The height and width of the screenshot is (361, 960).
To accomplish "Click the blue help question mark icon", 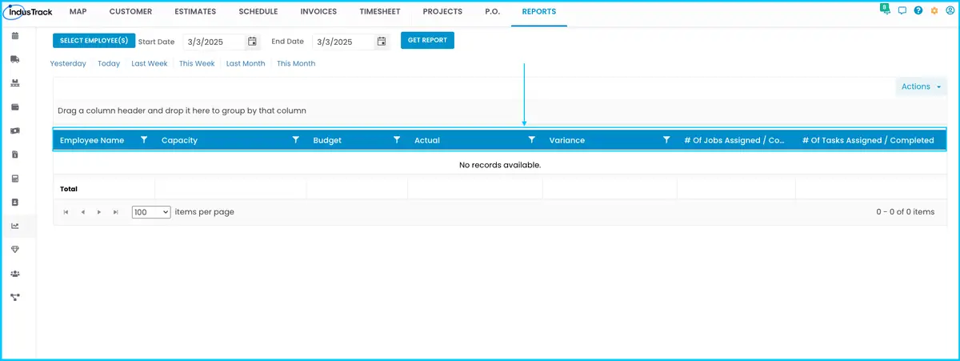I will click(x=918, y=11).
